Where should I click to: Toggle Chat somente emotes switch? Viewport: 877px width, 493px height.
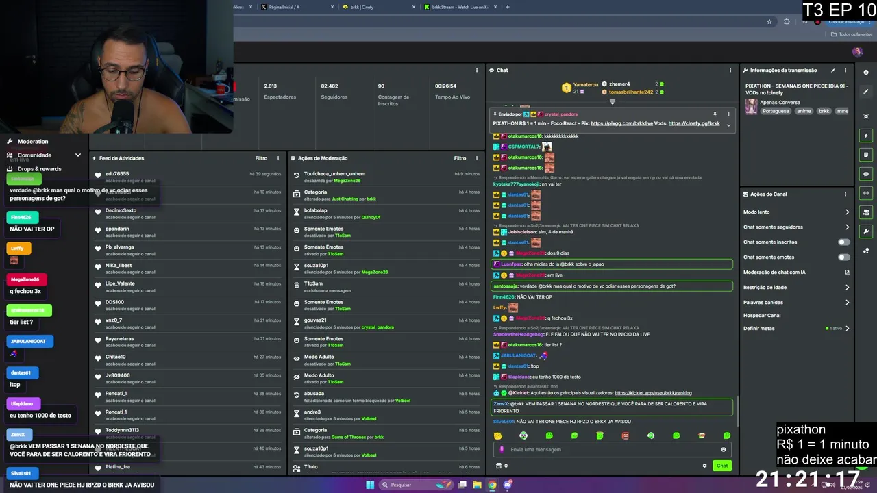click(844, 257)
